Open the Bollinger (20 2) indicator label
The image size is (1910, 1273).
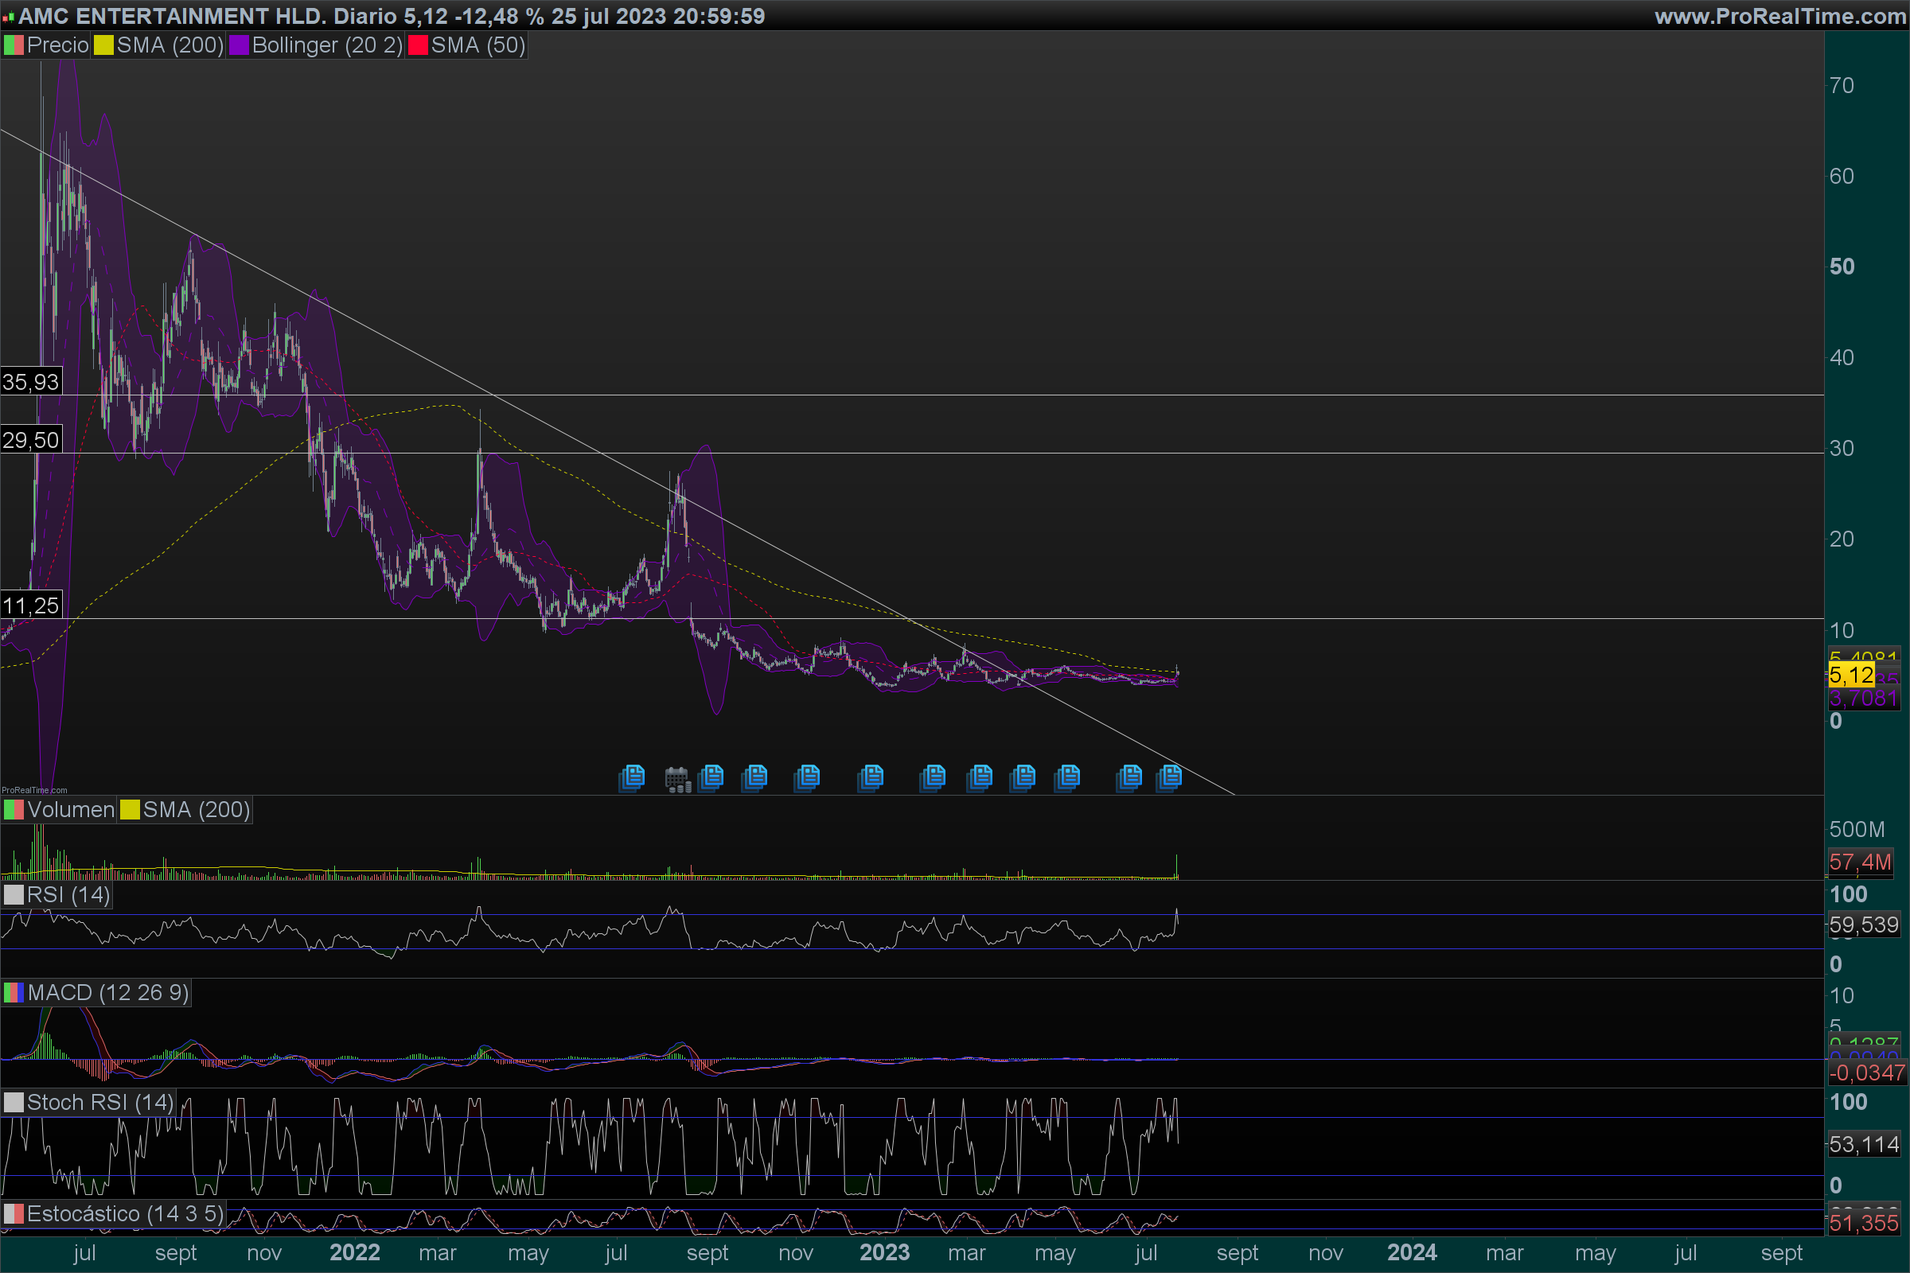326,45
